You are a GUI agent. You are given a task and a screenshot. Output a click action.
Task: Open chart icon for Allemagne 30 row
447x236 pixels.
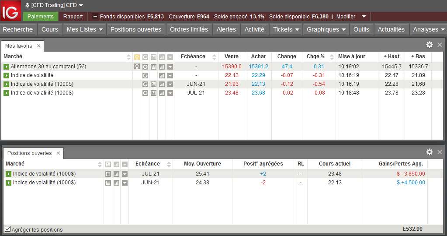(162, 67)
